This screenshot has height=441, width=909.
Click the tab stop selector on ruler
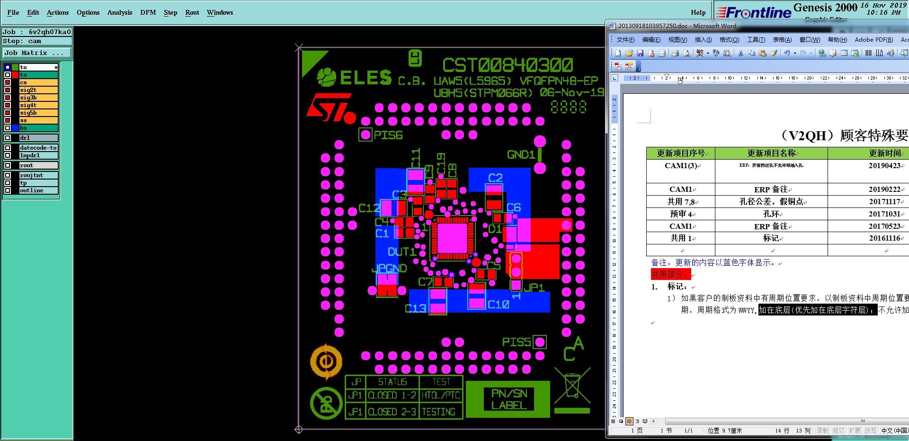point(615,78)
